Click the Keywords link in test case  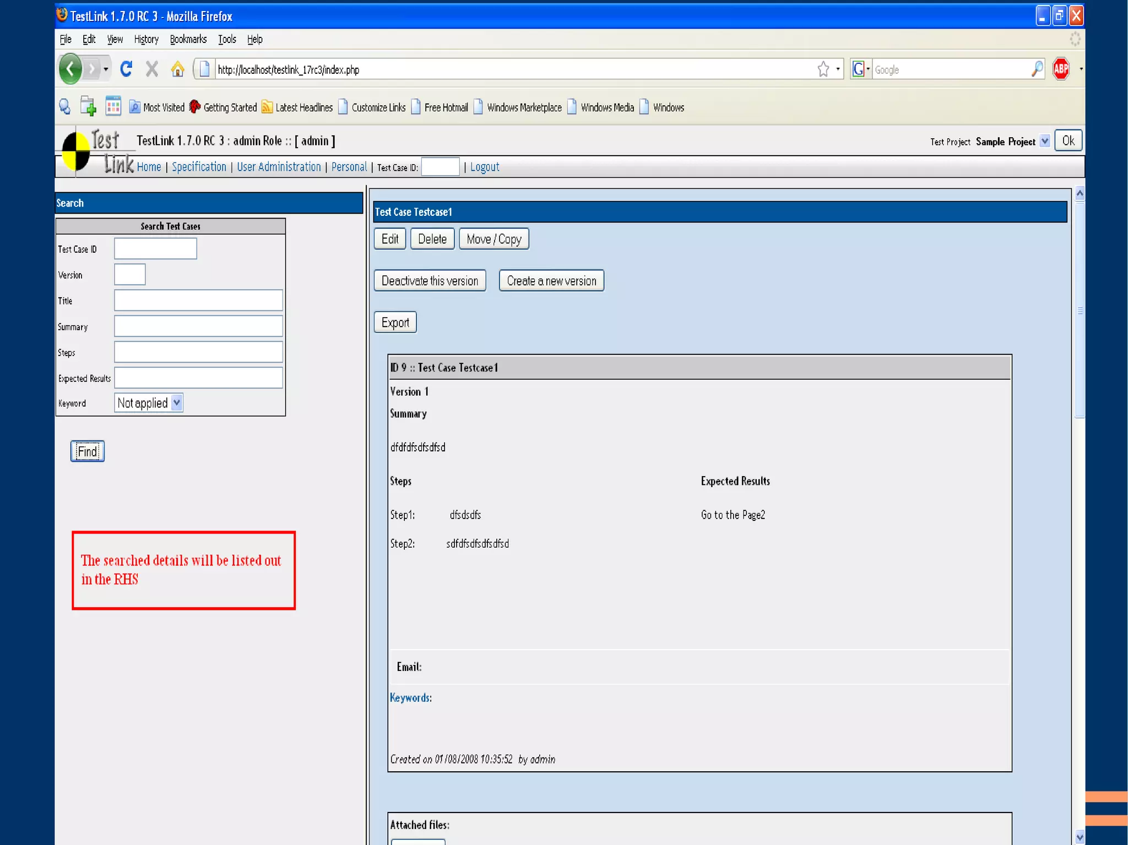(410, 697)
